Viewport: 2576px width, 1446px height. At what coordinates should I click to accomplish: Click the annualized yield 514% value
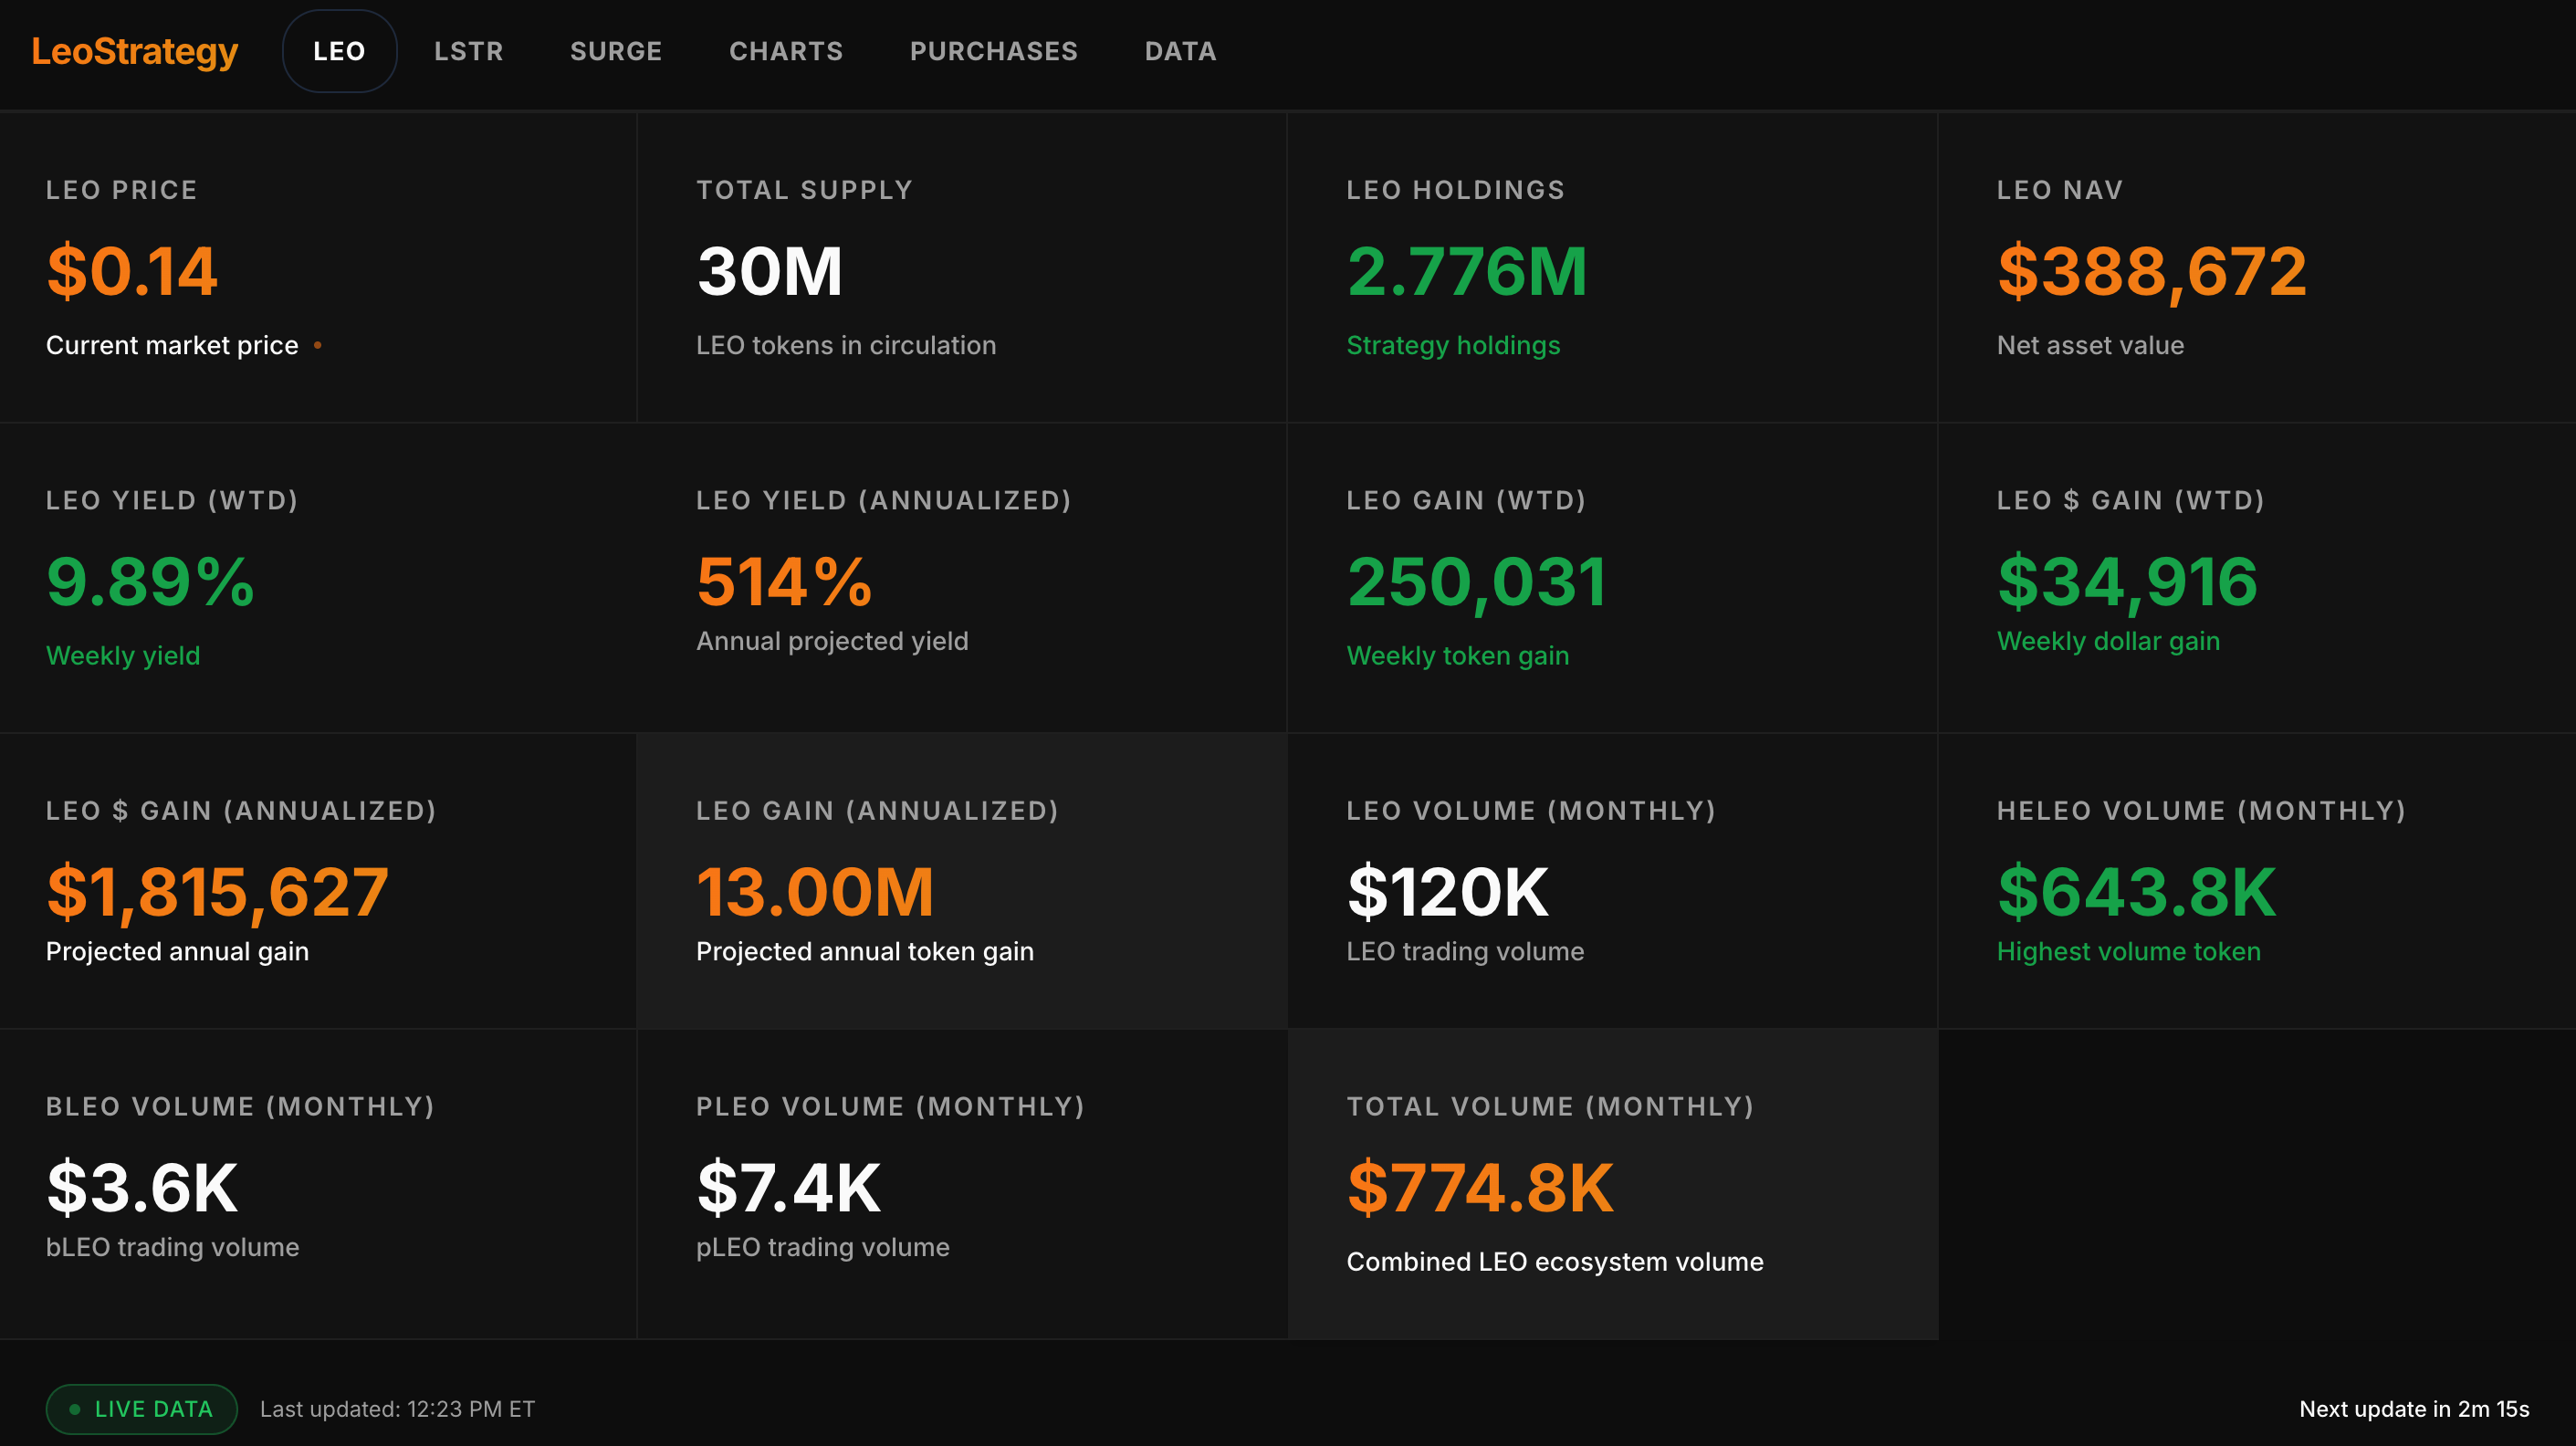784,581
